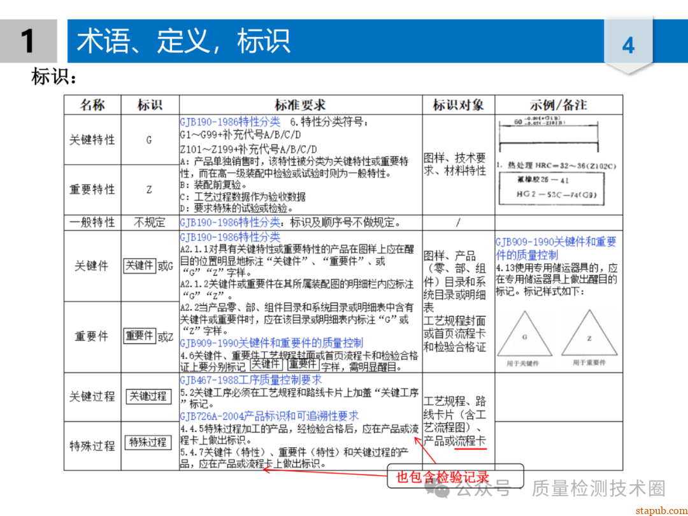688x516 pixels.
Task: Click the 示例/备注 column header
Action: tap(558, 105)
